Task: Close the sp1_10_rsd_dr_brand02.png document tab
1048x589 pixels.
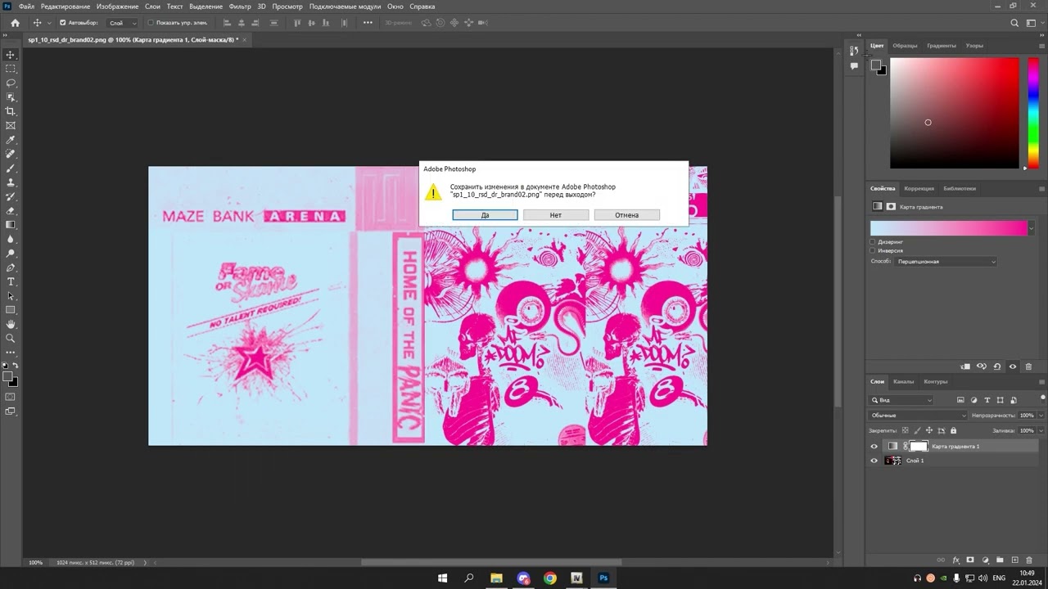Action: 244,39
